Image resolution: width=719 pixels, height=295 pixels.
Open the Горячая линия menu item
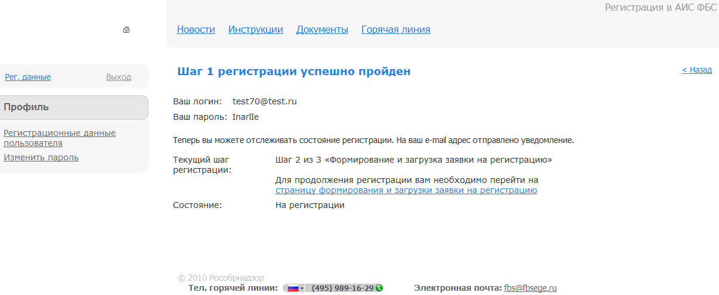(396, 30)
